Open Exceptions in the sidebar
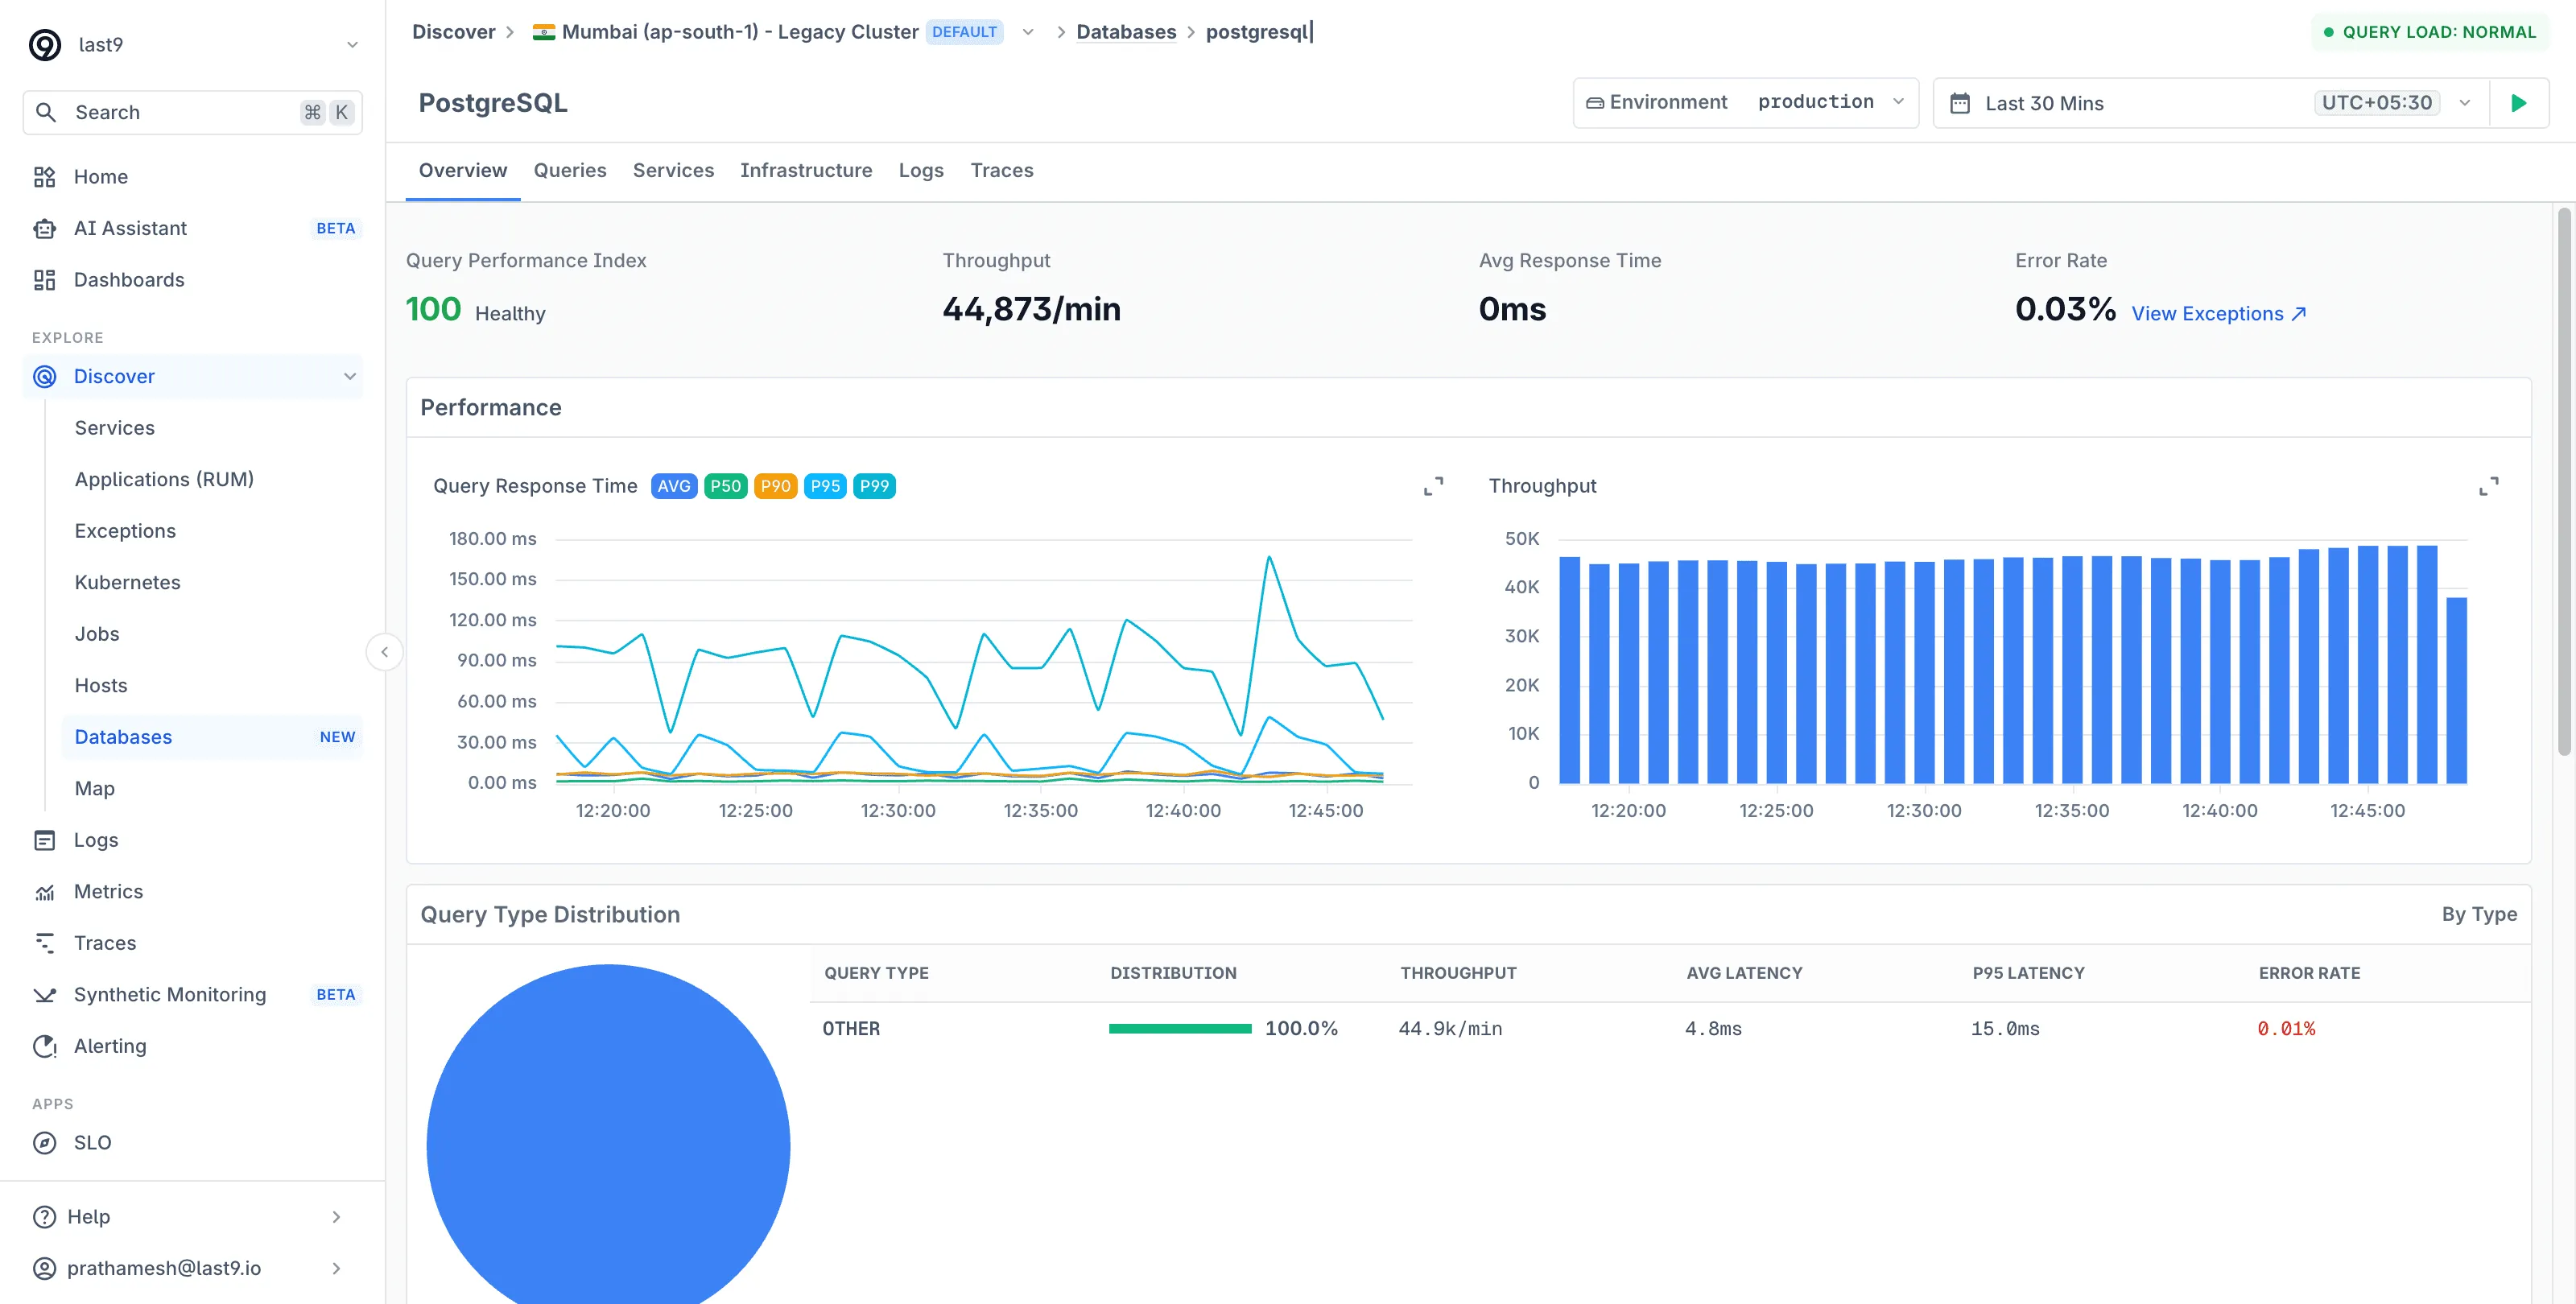This screenshot has width=2576, height=1304. point(125,531)
